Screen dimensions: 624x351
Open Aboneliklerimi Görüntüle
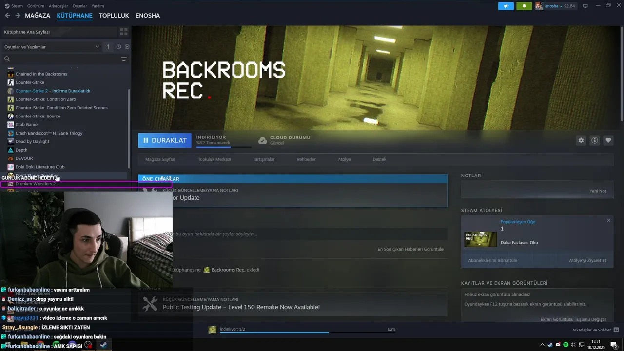[492, 261]
